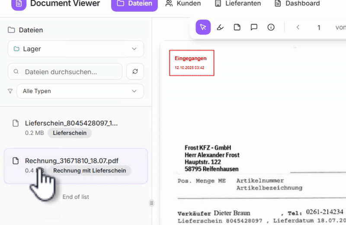Switch to the Lieferanten tab
346x225 pixels.
pyautogui.click(x=238, y=3)
